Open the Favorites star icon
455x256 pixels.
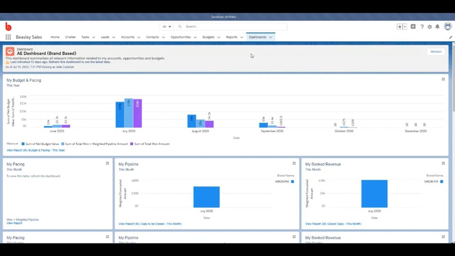[400, 27]
